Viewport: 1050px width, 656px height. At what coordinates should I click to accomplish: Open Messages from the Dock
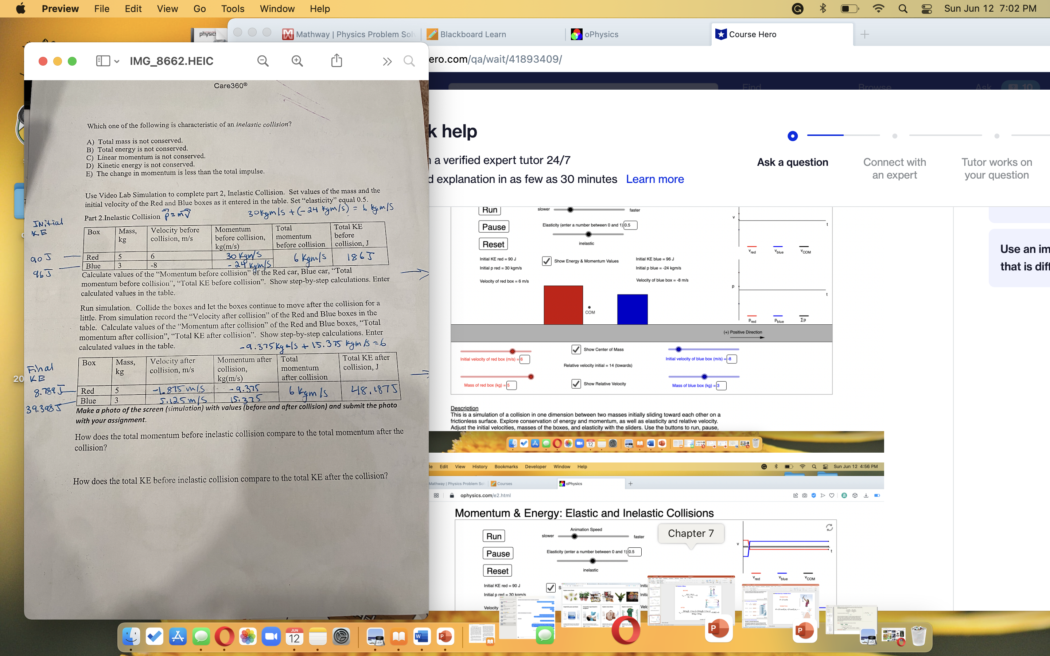201,636
